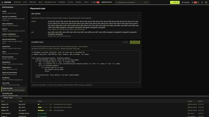The height and width of the screenshot is (117, 209).
Task: Click in the search or run command field
Action: tap(132, 2)
